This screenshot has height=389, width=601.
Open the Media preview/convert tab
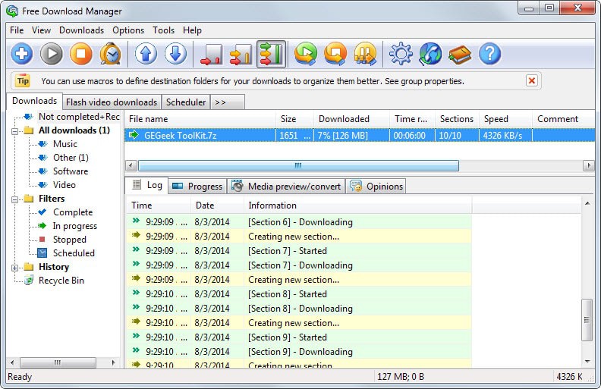286,187
